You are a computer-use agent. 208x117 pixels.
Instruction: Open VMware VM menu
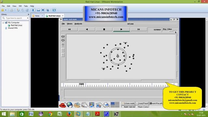click(20, 6)
